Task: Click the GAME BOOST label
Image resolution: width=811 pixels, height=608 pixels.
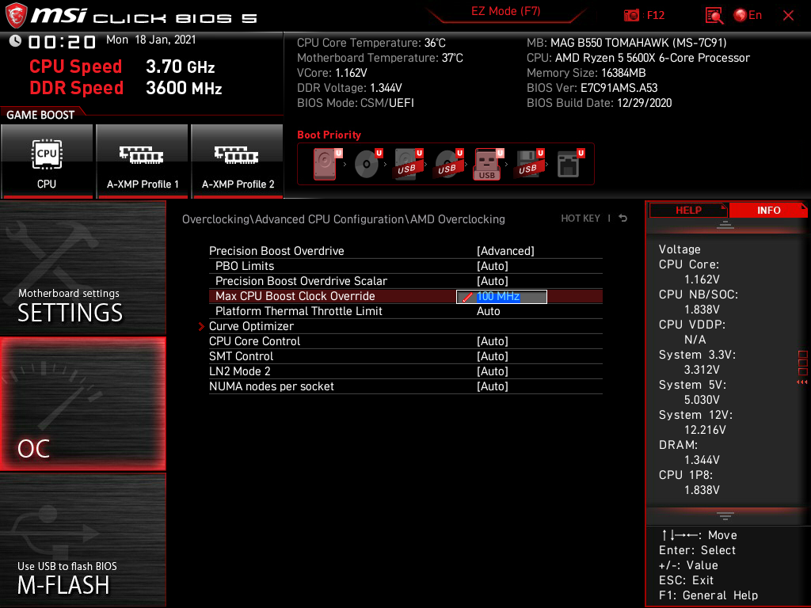Action: (x=40, y=115)
